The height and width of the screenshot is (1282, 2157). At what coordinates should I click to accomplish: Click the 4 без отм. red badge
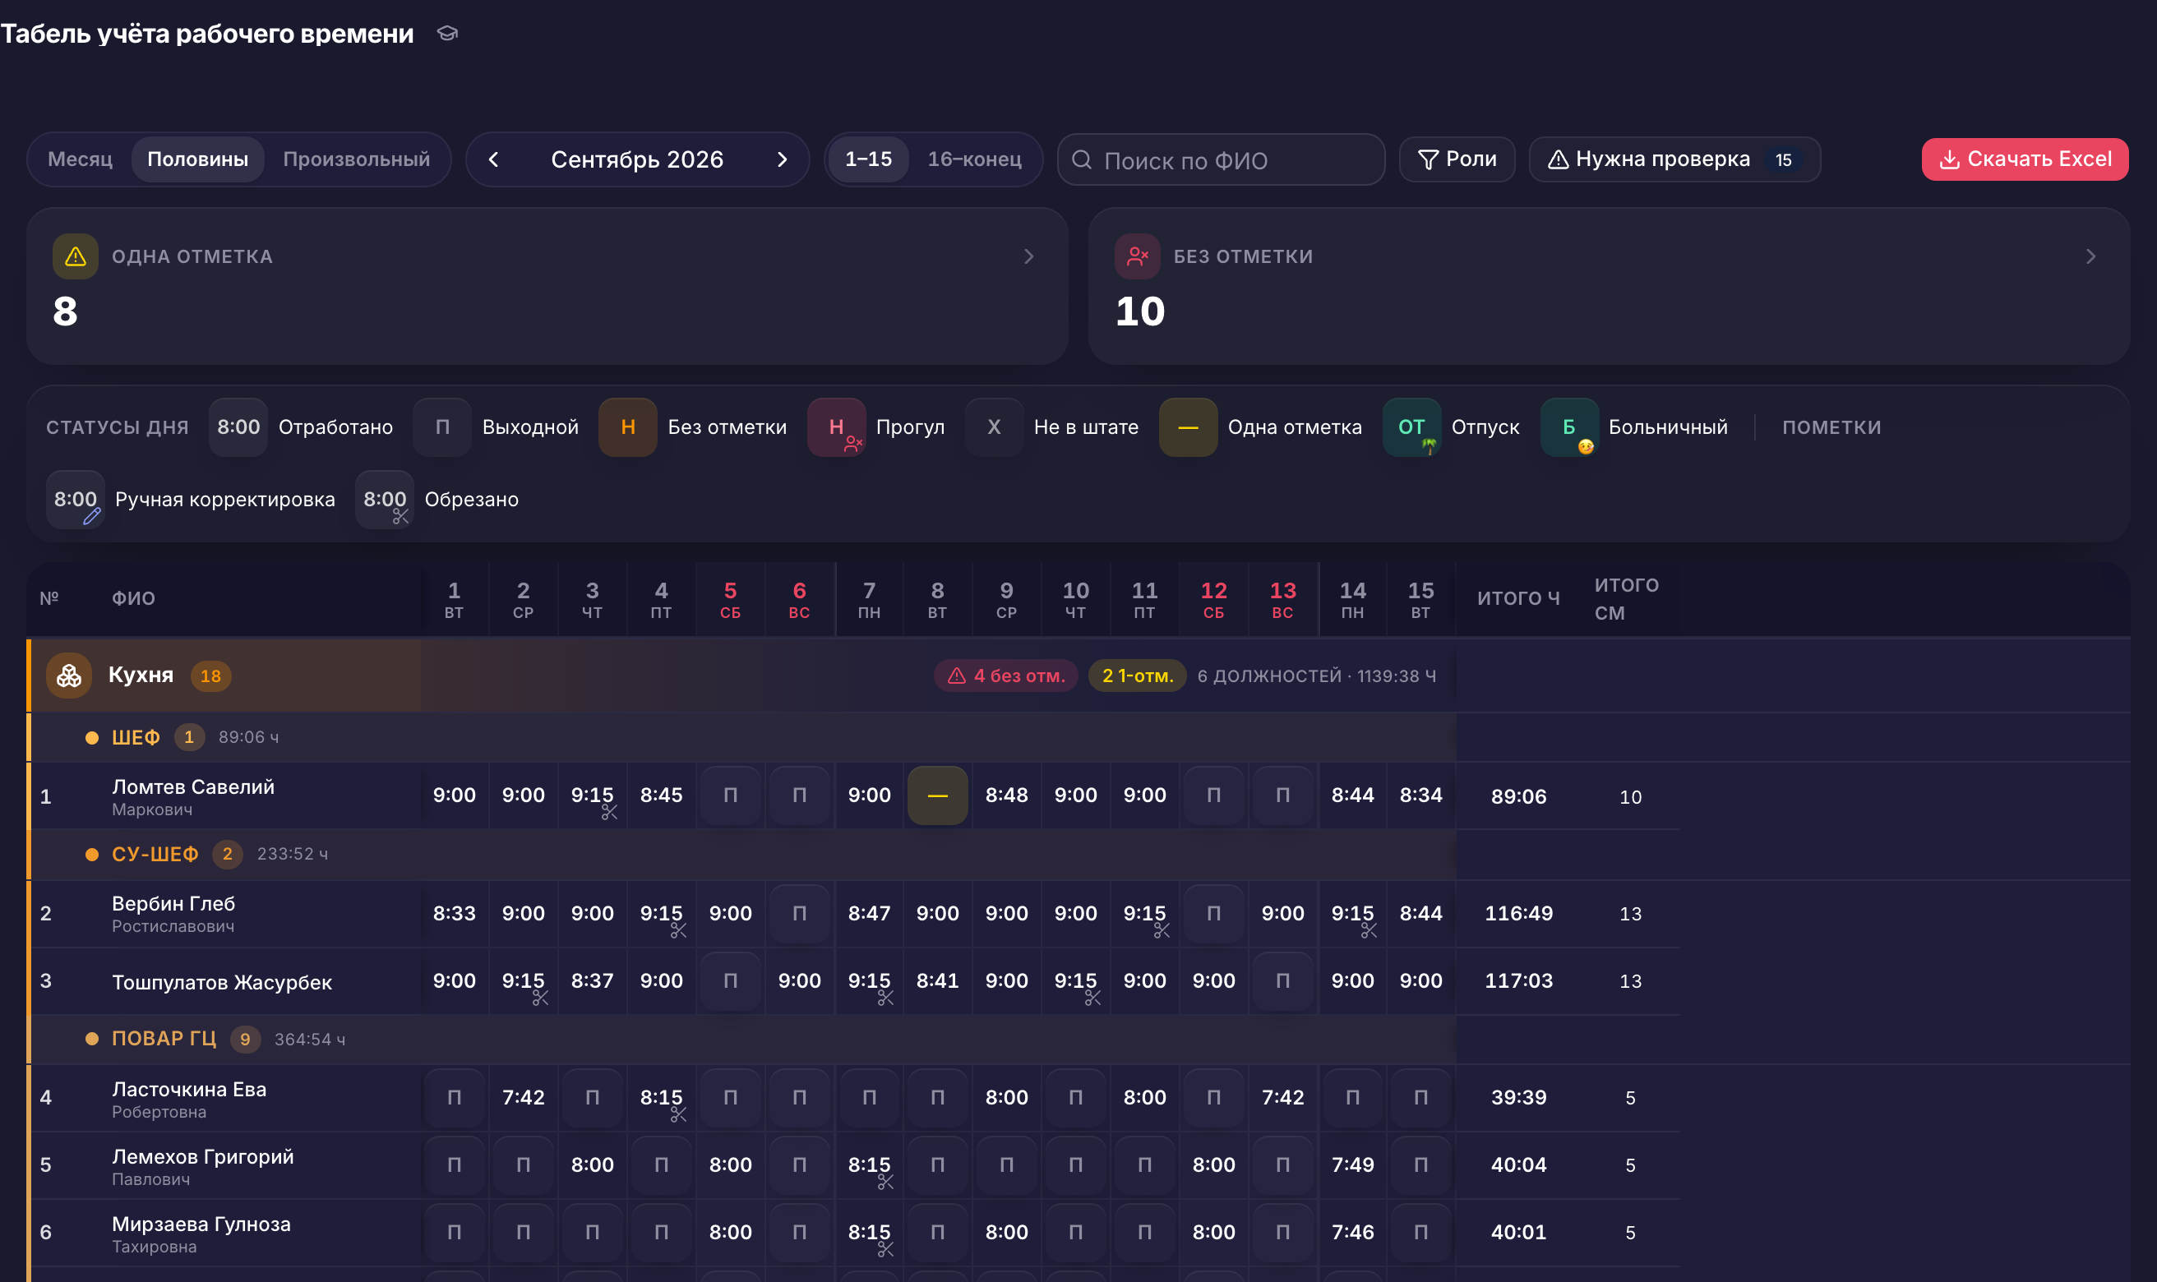pos(1005,676)
